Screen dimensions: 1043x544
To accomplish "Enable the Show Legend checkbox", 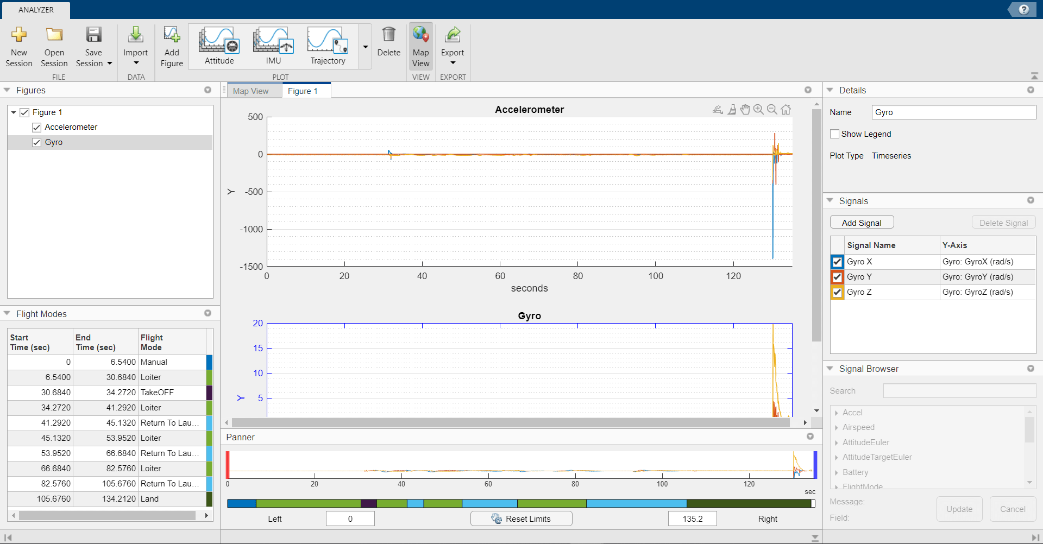I will [835, 134].
